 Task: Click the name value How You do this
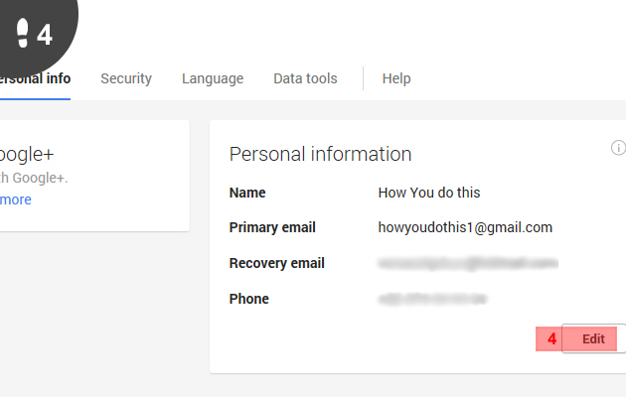pyautogui.click(x=429, y=193)
